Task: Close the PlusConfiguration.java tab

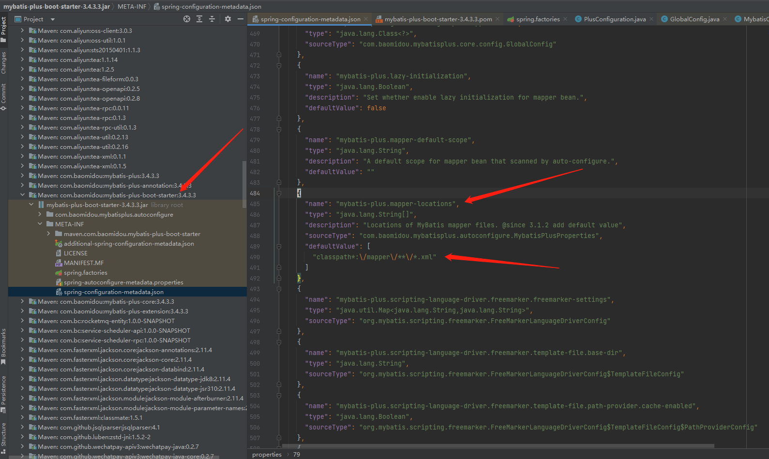Action: (x=651, y=19)
